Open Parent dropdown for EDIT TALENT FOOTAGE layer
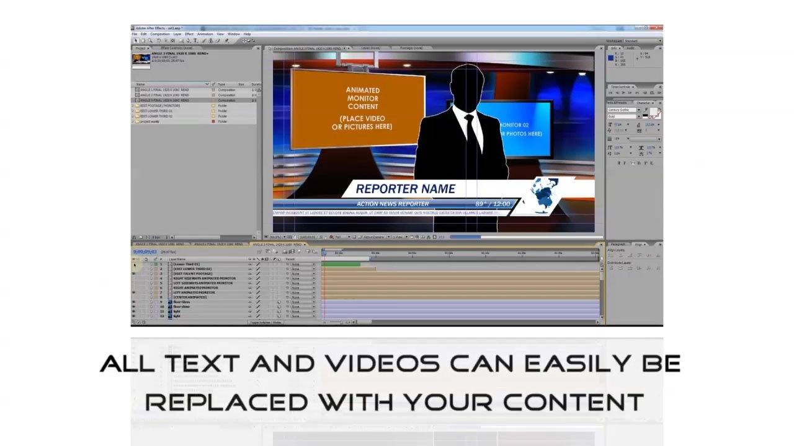The height and width of the screenshot is (446, 794). point(303,274)
